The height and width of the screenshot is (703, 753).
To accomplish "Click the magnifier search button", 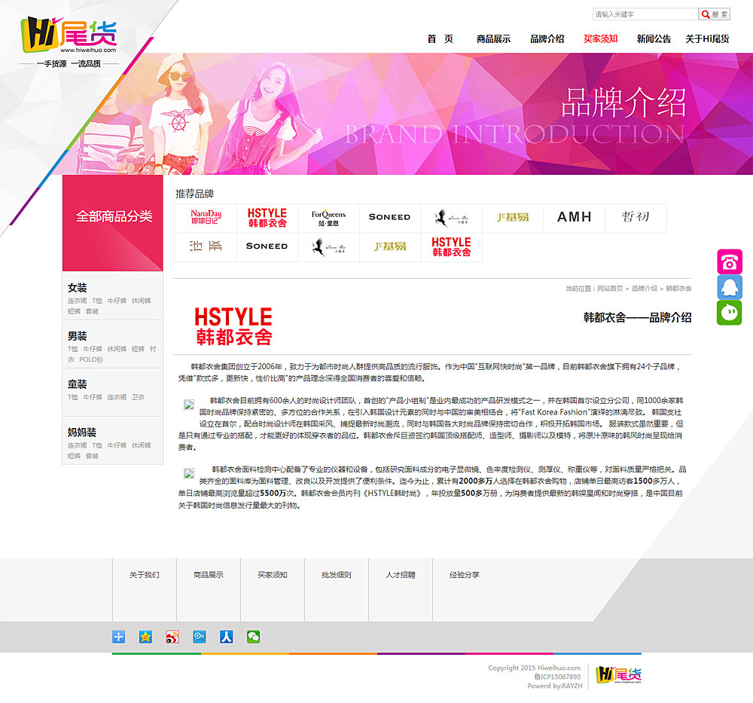I will [x=714, y=14].
